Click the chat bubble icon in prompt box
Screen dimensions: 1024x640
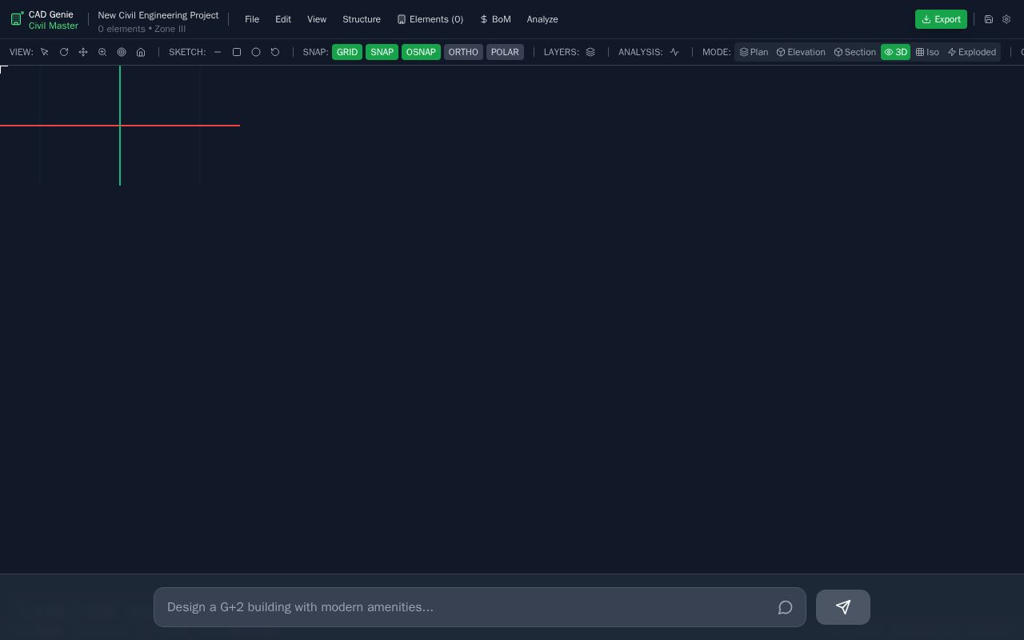coord(785,608)
